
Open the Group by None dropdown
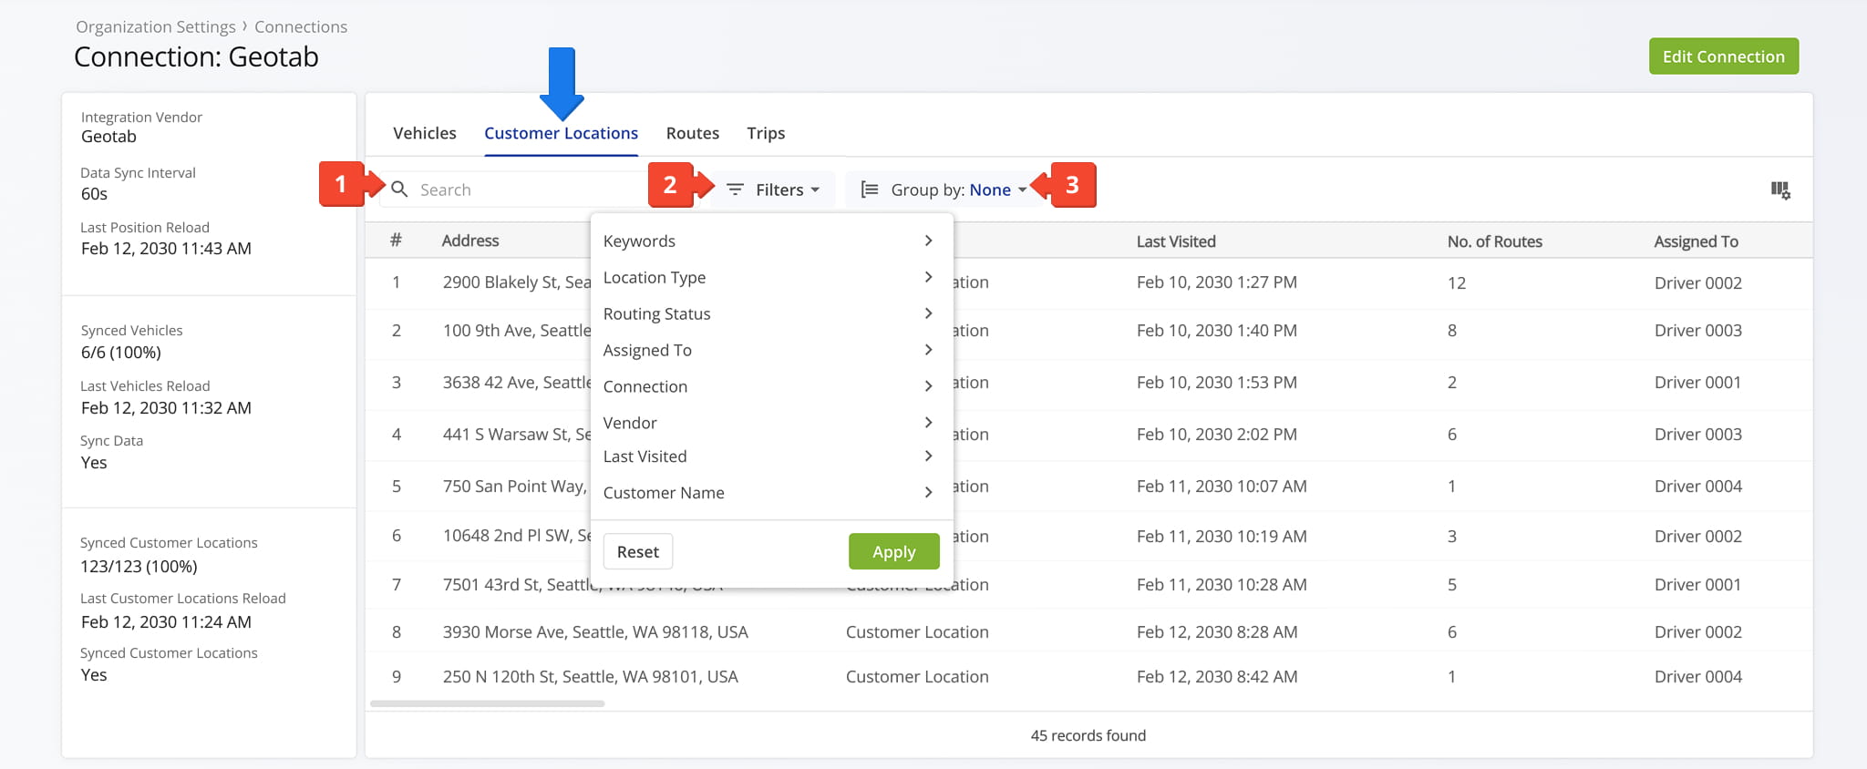pos(945,190)
